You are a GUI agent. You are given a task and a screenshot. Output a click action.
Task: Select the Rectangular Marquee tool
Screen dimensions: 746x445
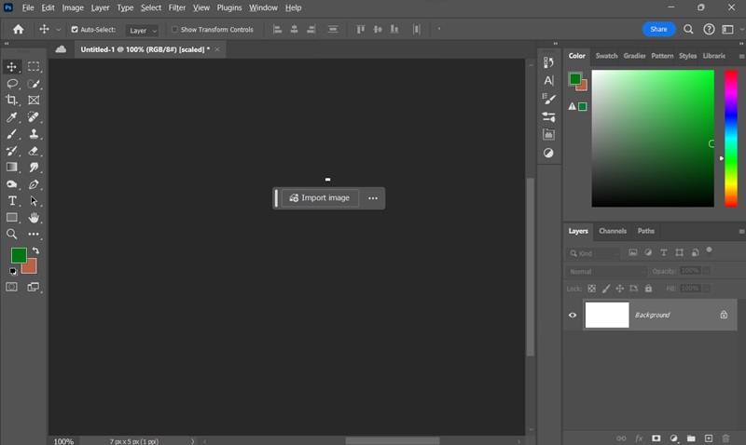34,66
